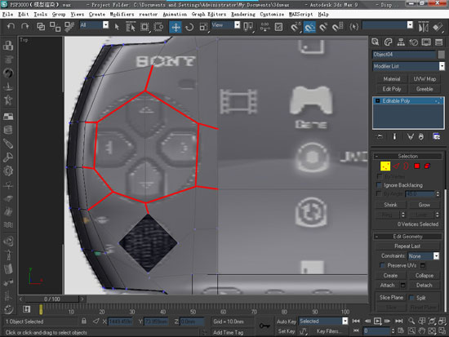Toggle Auto Key animation mode
This screenshot has width=449, height=337.
[x=287, y=321]
